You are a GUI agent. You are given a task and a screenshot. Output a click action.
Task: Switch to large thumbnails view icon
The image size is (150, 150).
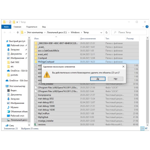[x=146, y=128]
